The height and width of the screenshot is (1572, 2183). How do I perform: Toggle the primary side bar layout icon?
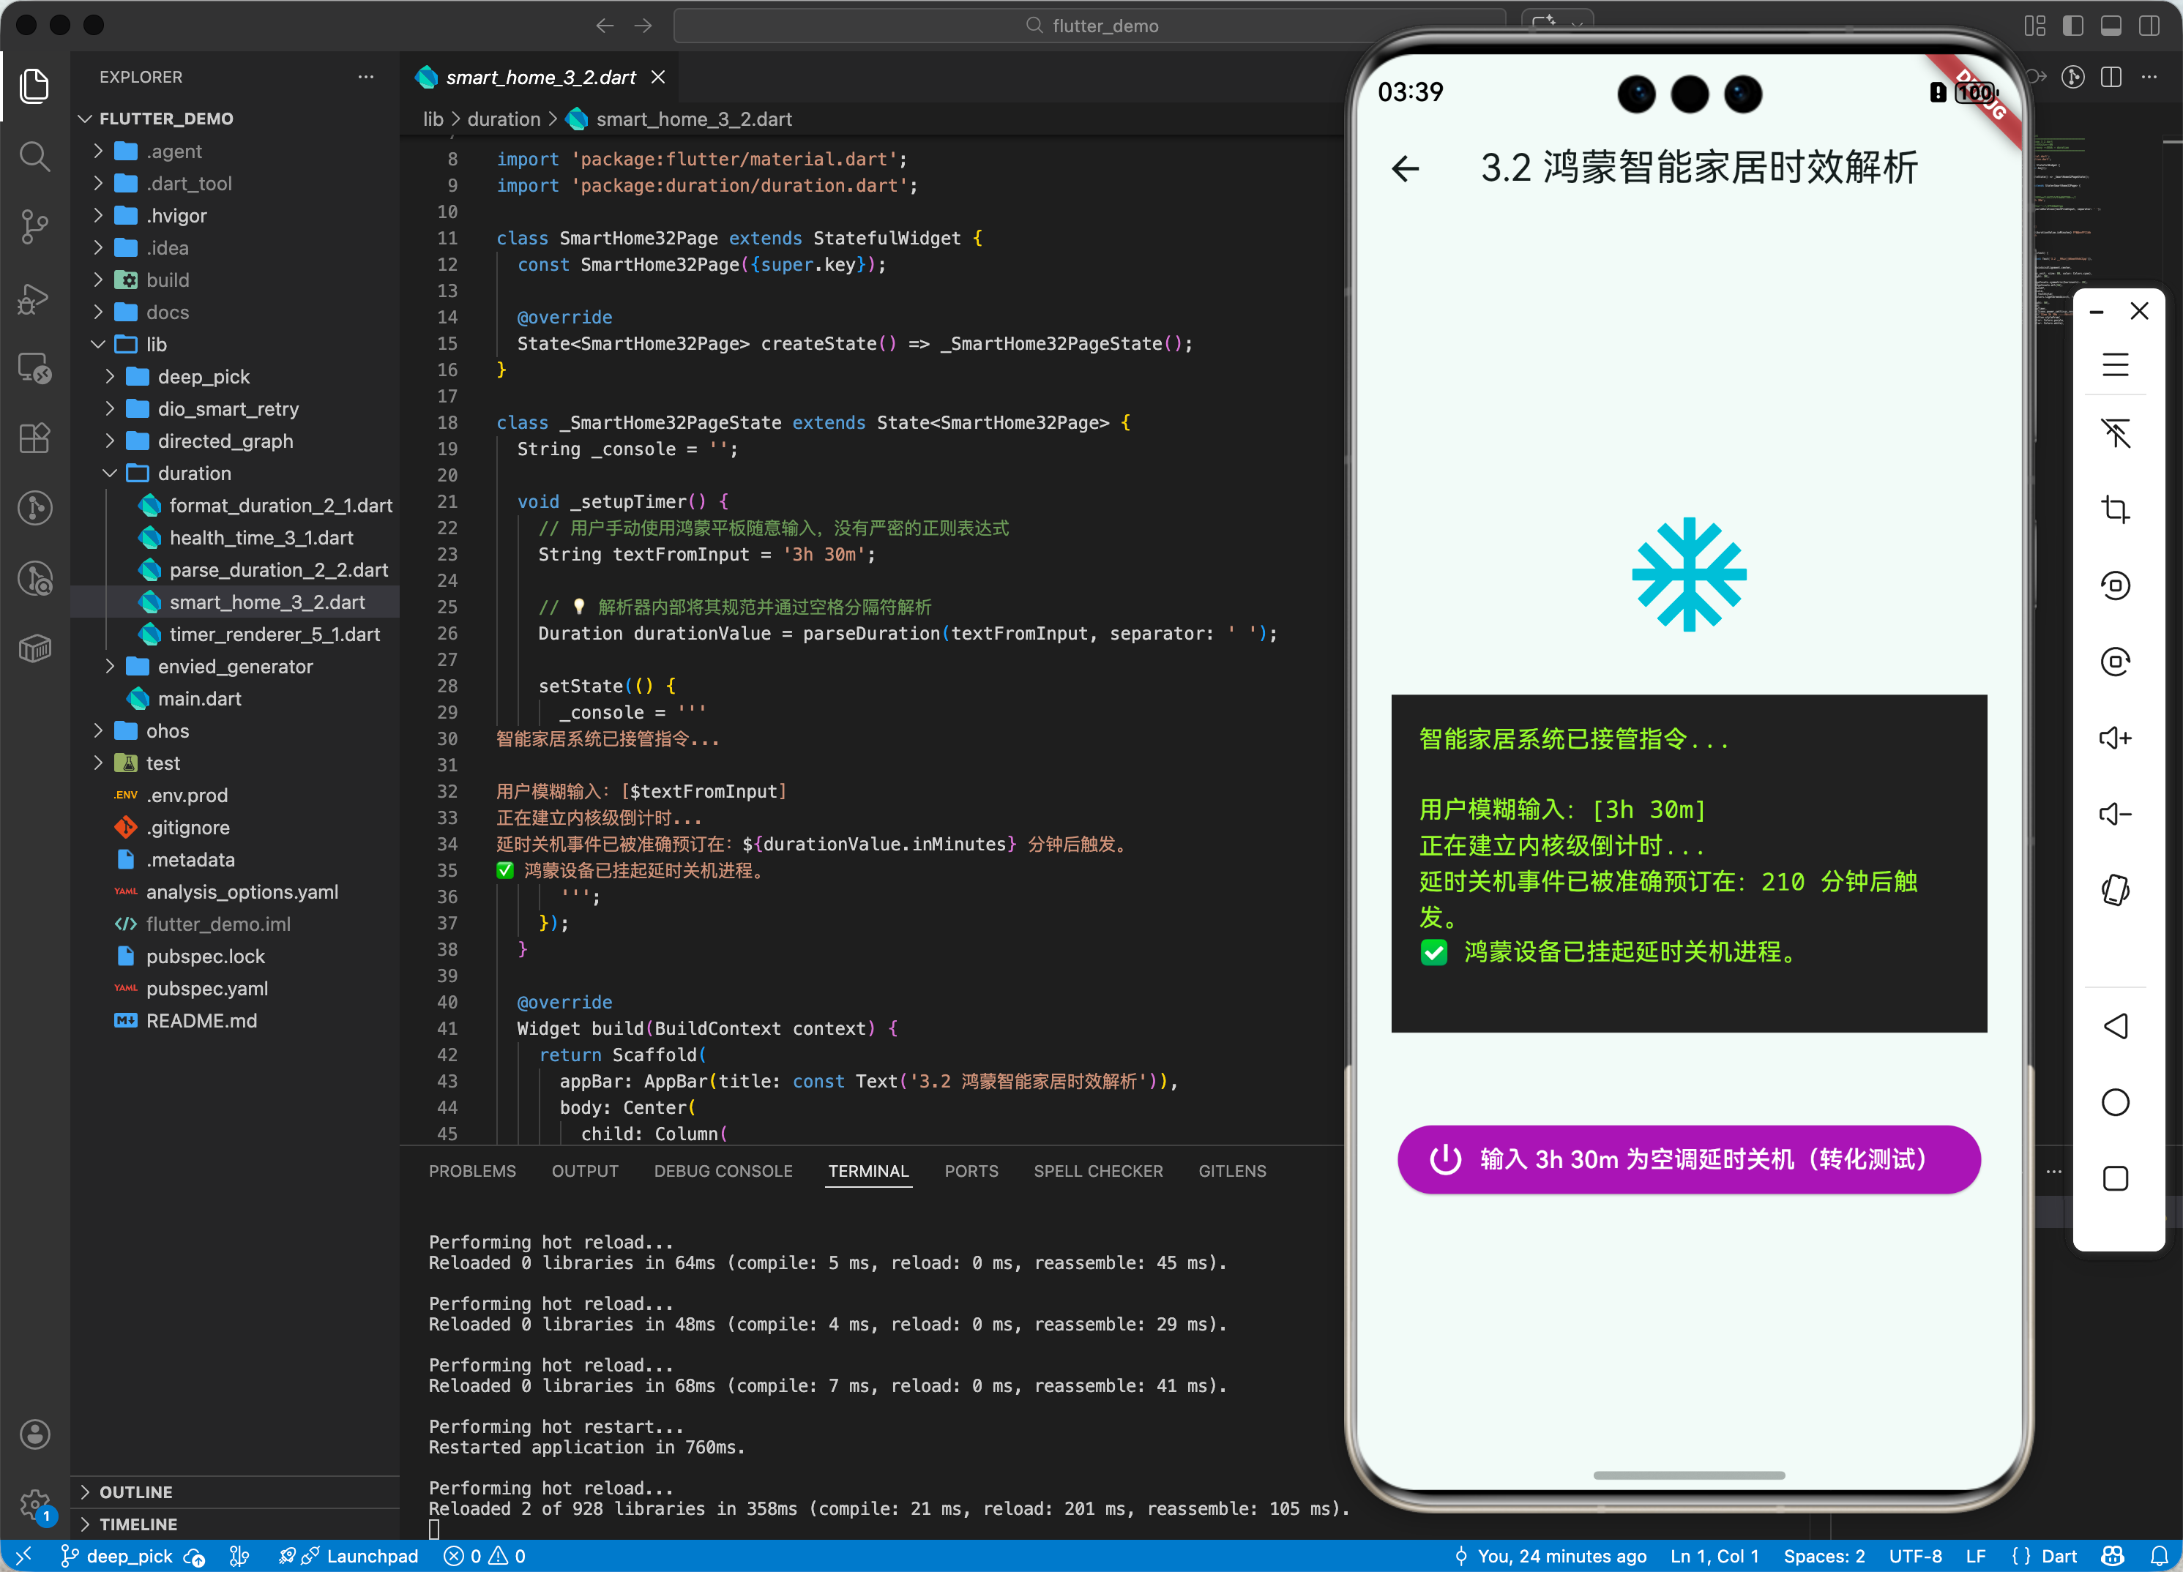tap(2072, 26)
